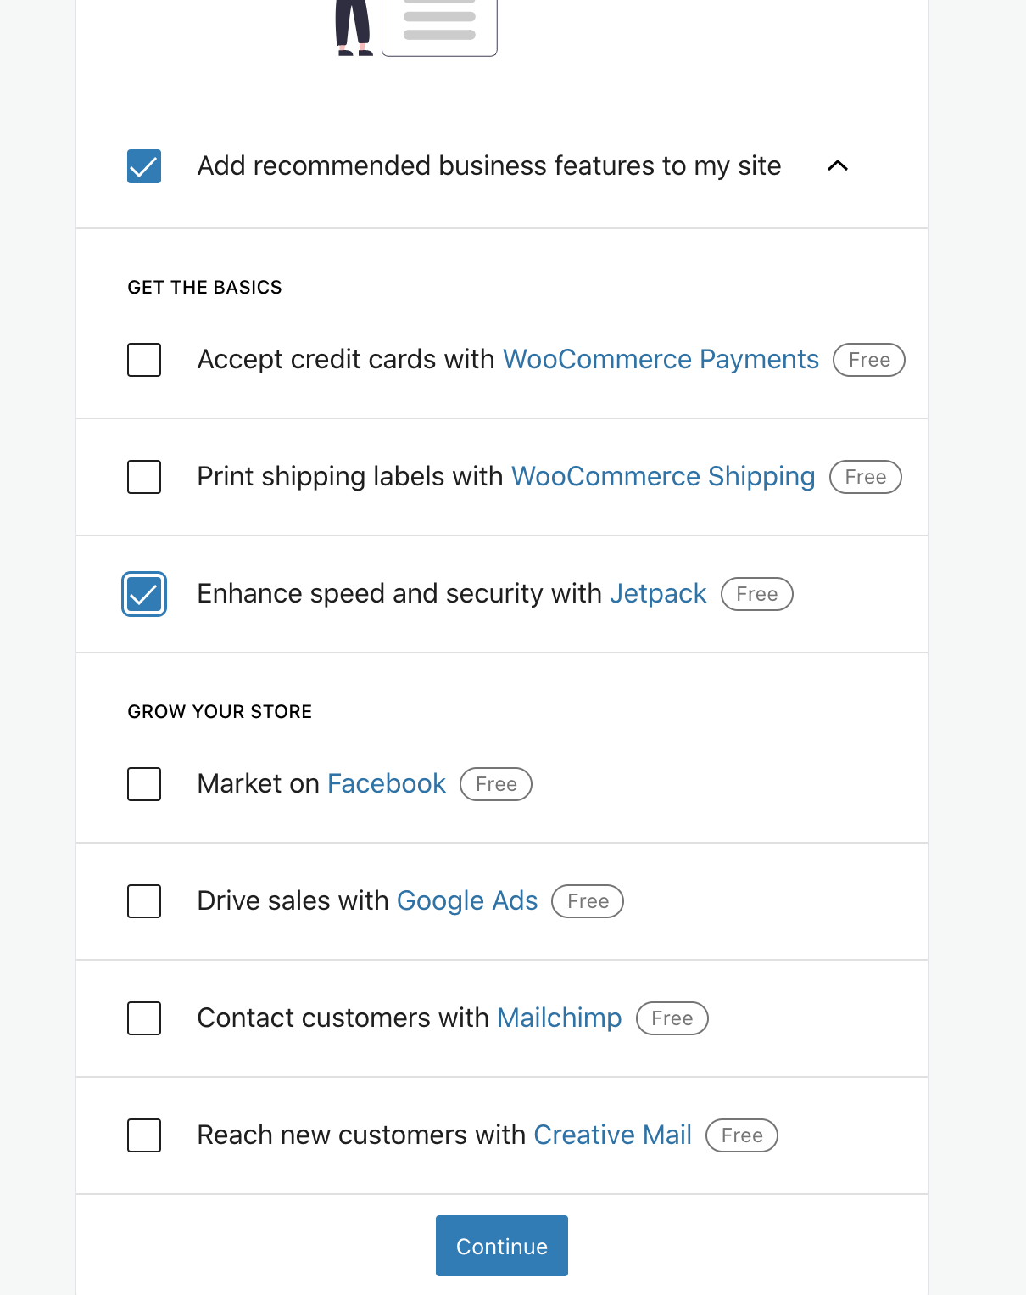
Task: Check the WooCommerce Shipping labels checkbox
Action: tap(144, 477)
